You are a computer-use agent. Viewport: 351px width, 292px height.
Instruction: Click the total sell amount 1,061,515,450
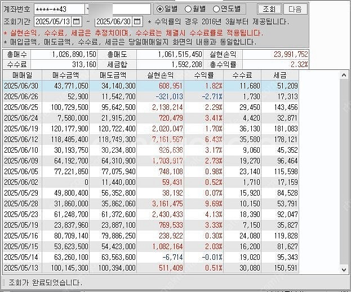[x=180, y=54]
